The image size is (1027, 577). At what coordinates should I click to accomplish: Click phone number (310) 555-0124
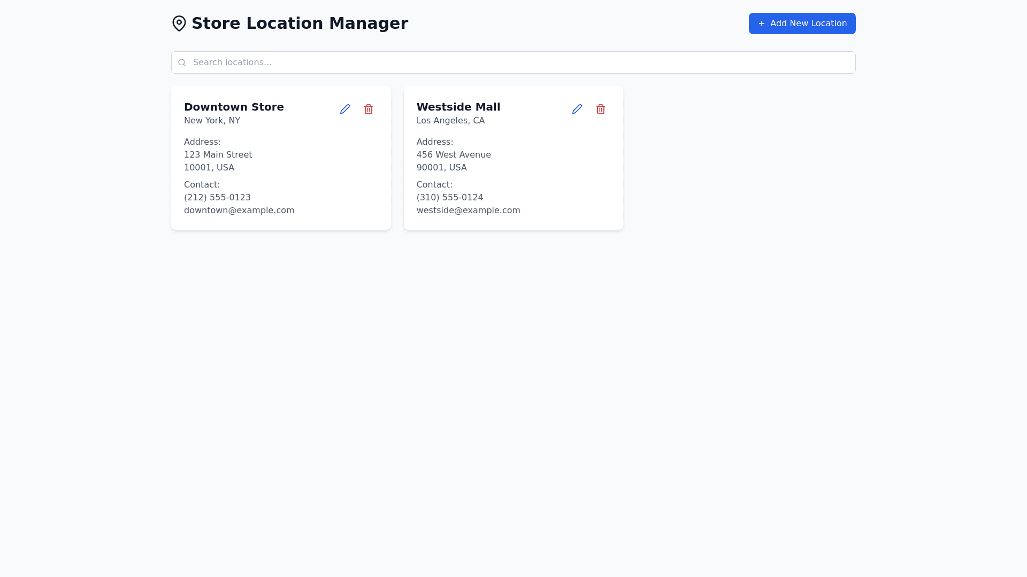(x=450, y=198)
